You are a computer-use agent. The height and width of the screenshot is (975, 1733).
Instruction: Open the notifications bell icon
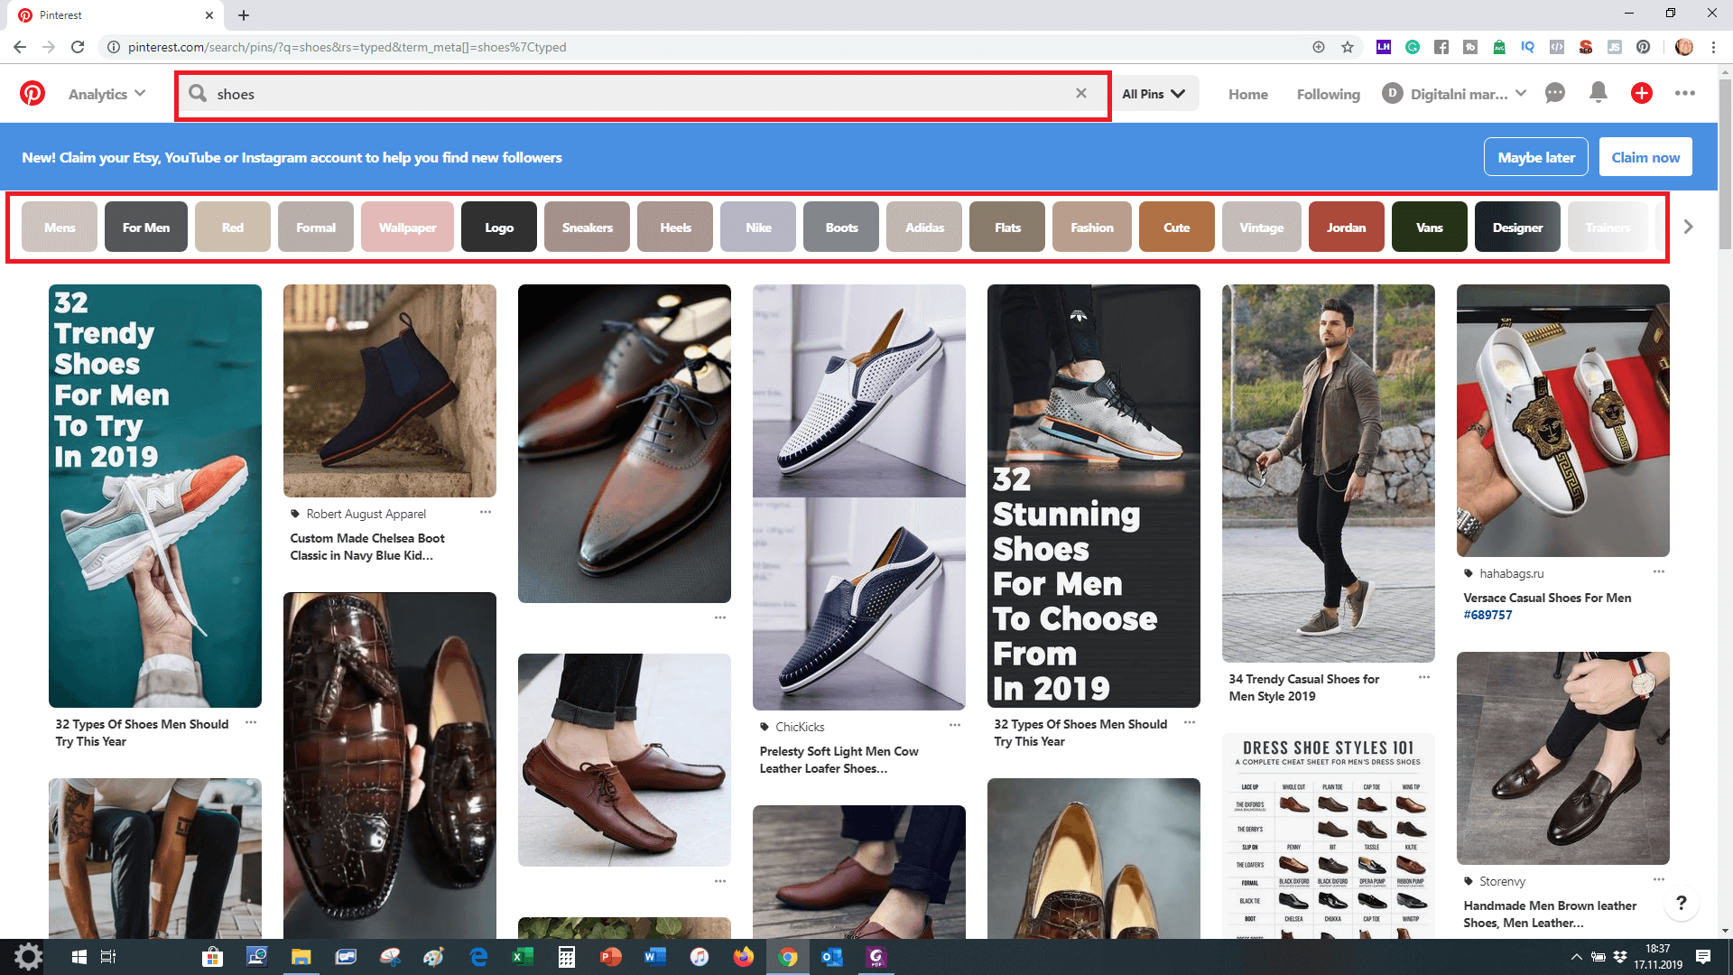pyautogui.click(x=1598, y=93)
